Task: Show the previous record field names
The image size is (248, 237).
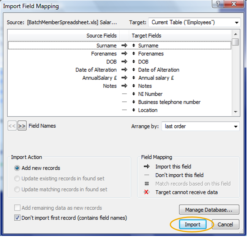Action: (x=12, y=126)
